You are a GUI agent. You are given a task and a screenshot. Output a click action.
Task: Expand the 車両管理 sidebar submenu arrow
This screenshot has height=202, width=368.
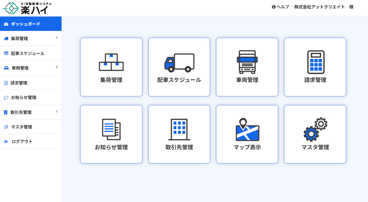click(x=57, y=67)
